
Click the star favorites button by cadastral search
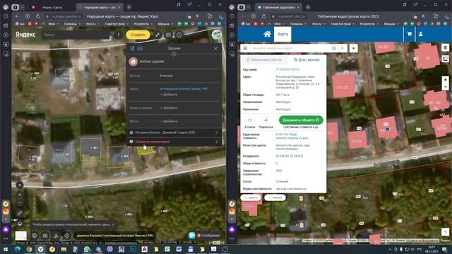pos(353,49)
